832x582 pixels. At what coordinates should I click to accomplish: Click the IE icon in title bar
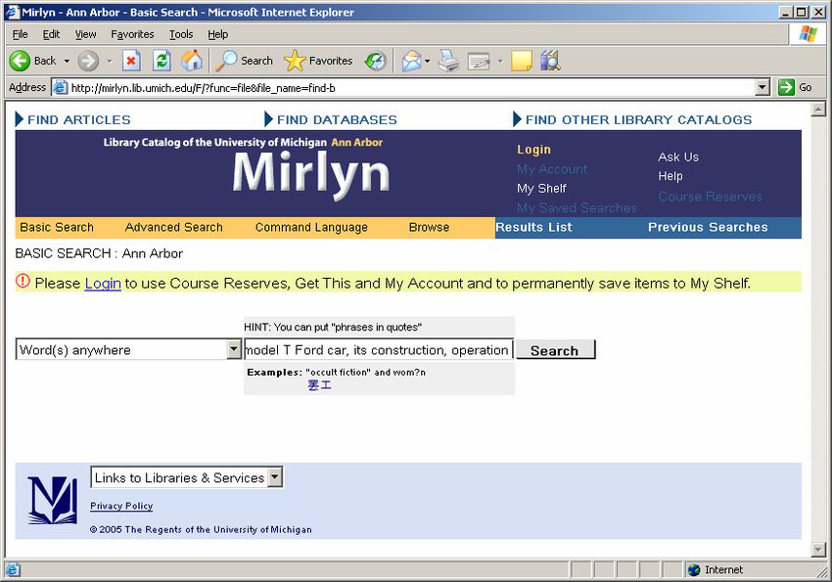pyautogui.click(x=12, y=12)
